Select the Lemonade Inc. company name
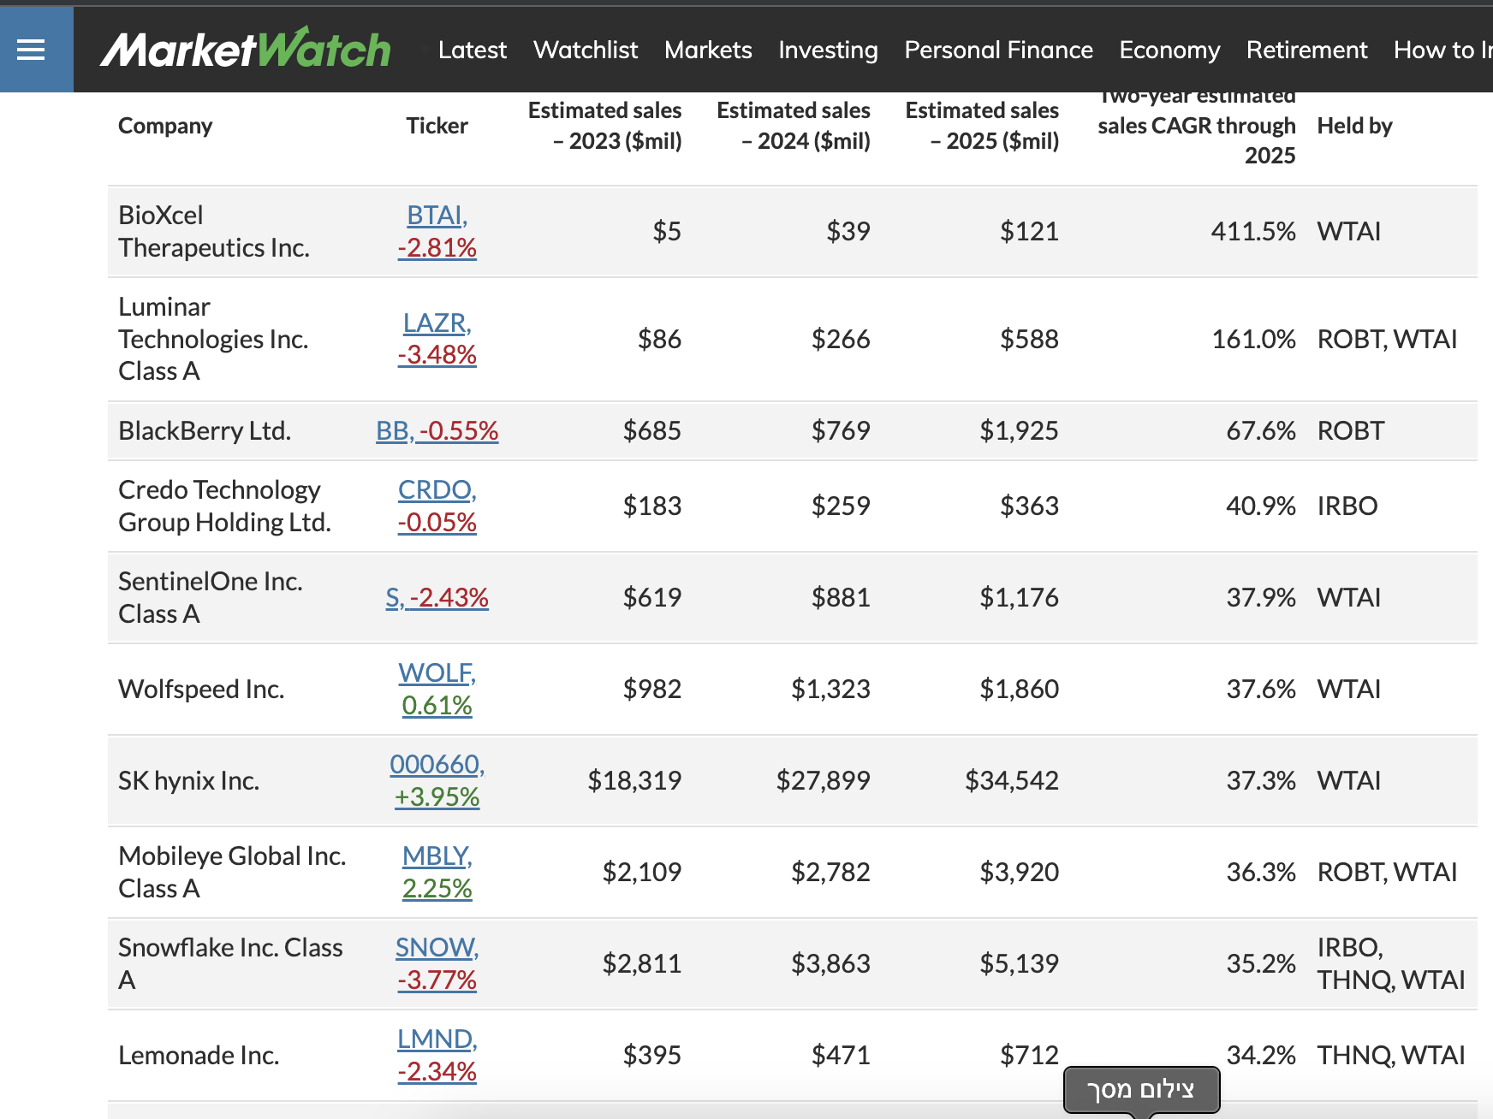1493x1119 pixels. coord(199,1055)
